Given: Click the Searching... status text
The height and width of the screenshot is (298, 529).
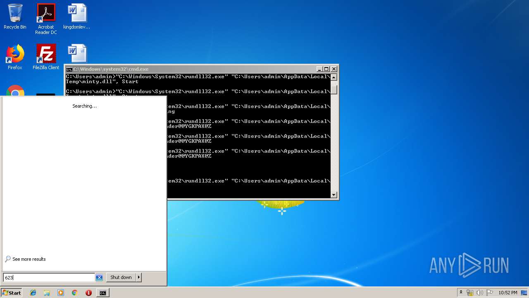Looking at the screenshot, I should [84, 106].
